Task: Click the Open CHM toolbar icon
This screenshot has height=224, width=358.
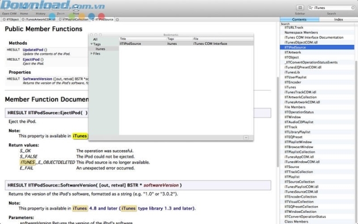Action: [x=10, y=7]
